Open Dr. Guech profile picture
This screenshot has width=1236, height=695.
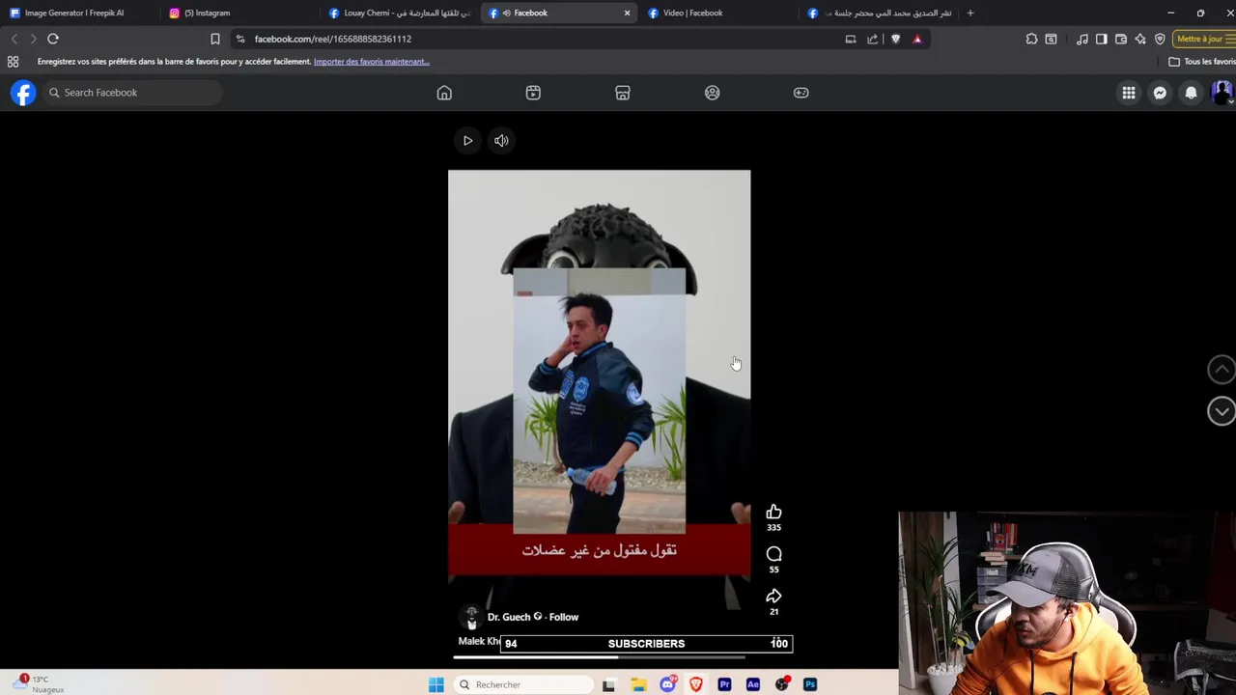pyautogui.click(x=471, y=617)
